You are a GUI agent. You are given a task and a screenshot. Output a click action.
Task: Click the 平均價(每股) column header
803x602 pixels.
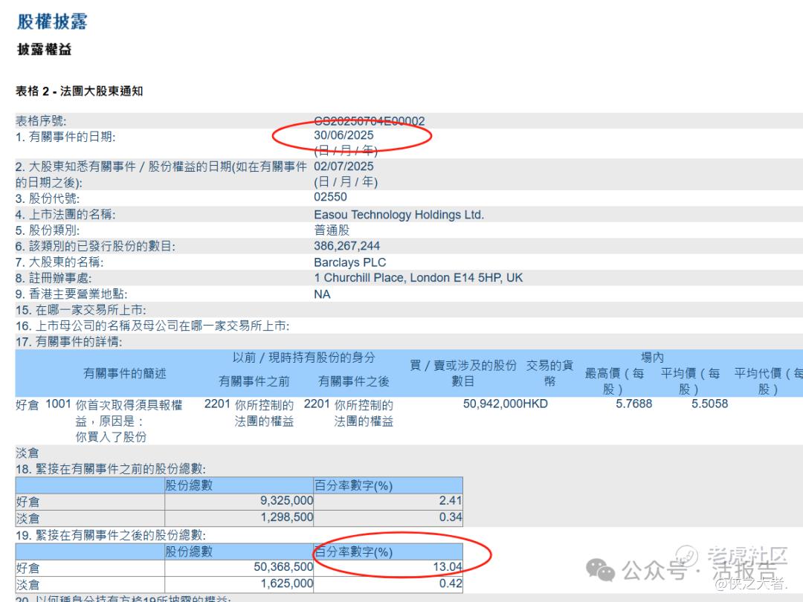(x=690, y=381)
